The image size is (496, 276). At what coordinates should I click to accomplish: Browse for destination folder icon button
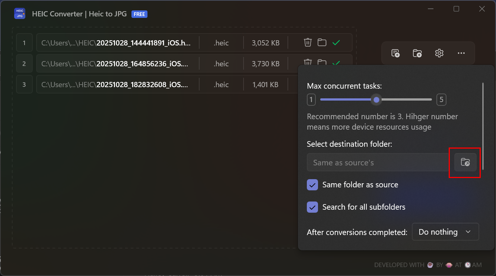(x=465, y=162)
